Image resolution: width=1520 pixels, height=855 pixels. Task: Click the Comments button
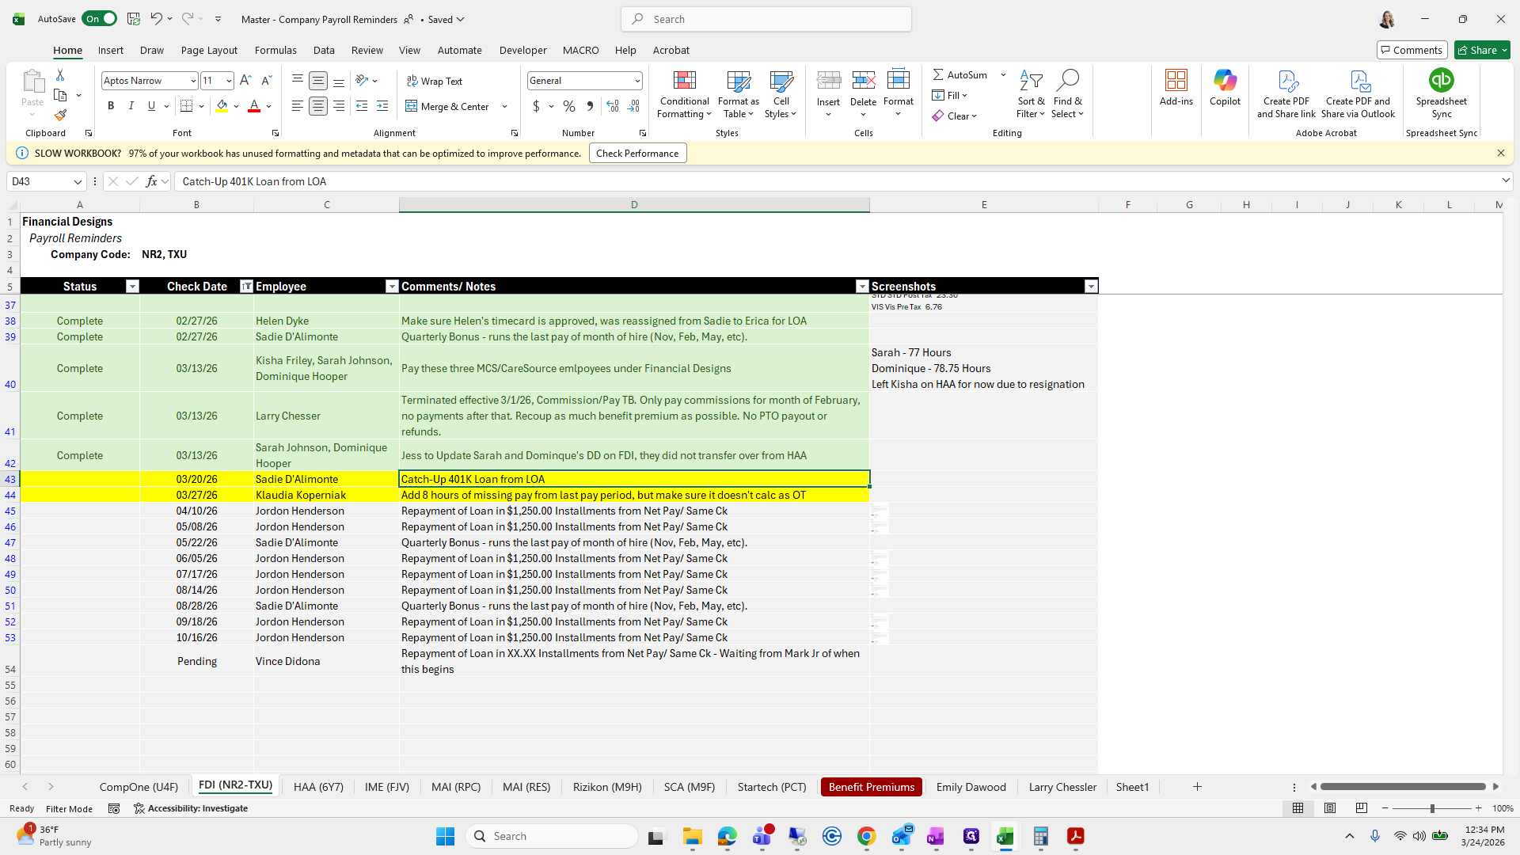click(x=1412, y=50)
